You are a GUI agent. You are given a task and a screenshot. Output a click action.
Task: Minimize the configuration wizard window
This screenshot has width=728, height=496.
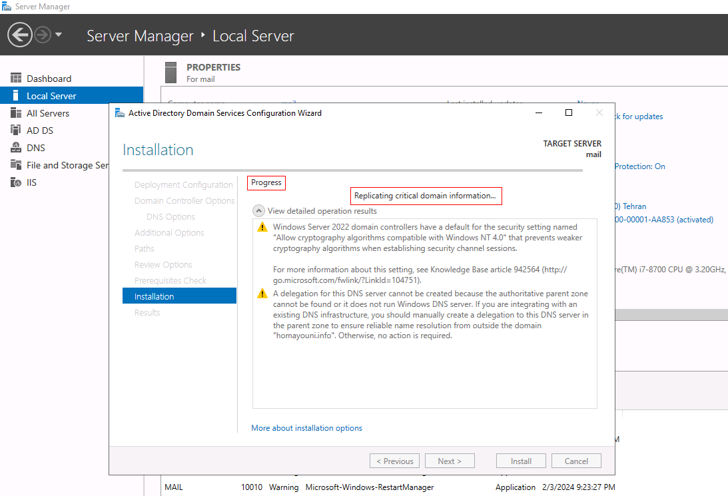[539, 113]
